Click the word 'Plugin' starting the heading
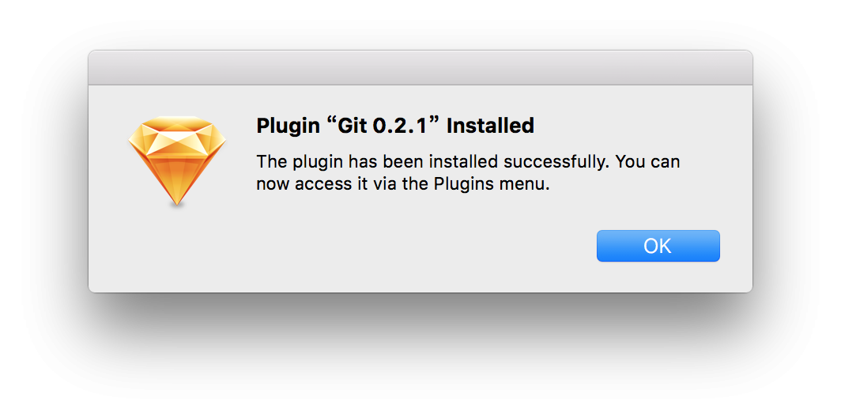Screen dimensions: 841x419 pyautogui.click(x=286, y=126)
